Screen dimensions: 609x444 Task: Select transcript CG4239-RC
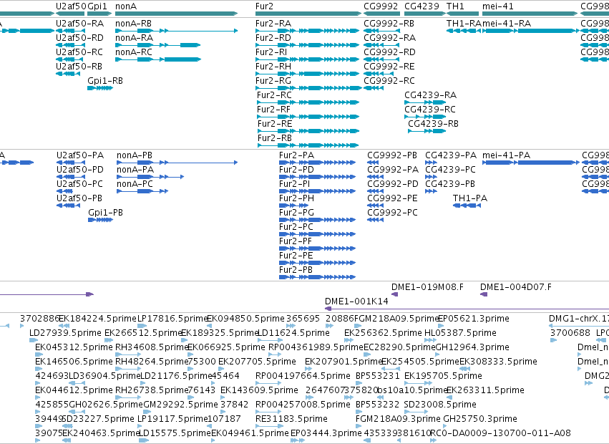pyautogui.click(x=425, y=117)
